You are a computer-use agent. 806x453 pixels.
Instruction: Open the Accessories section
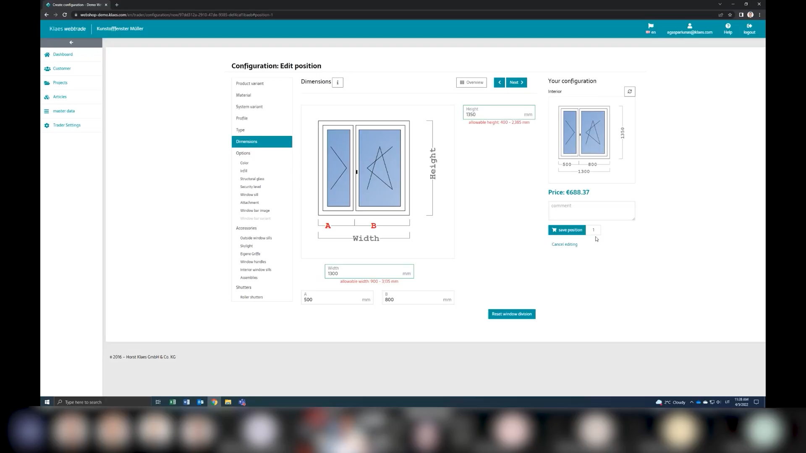[x=246, y=228]
